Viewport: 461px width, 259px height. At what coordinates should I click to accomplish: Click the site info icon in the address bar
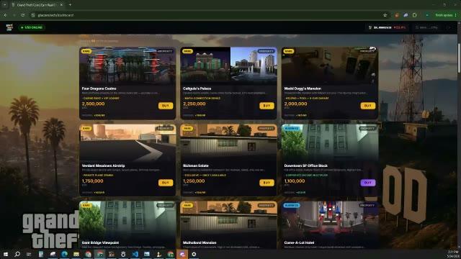33,15
